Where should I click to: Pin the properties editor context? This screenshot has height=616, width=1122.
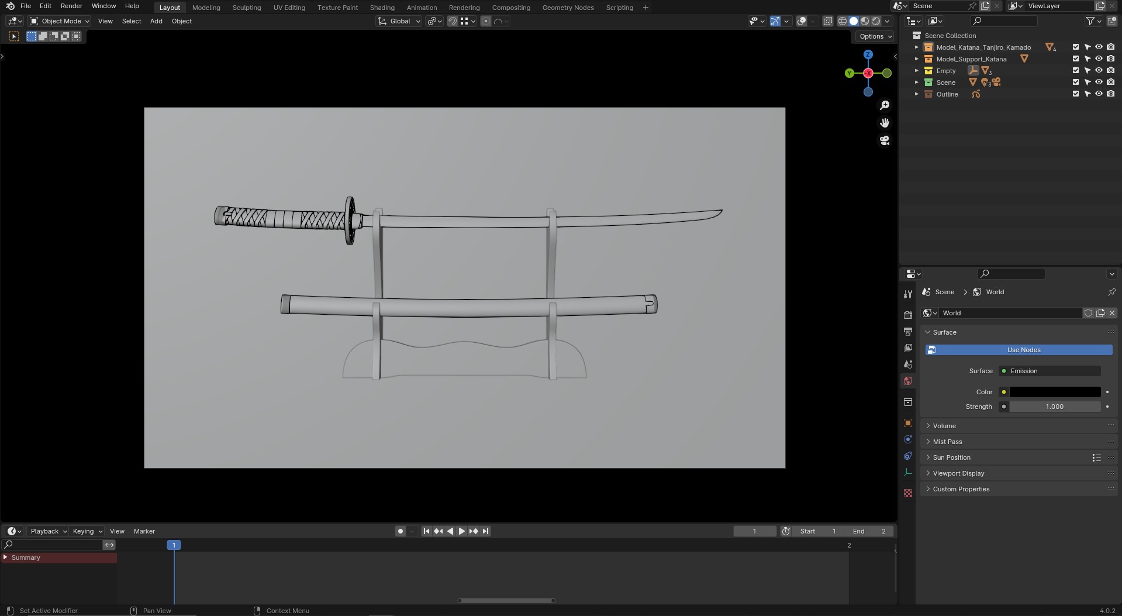click(x=1111, y=292)
